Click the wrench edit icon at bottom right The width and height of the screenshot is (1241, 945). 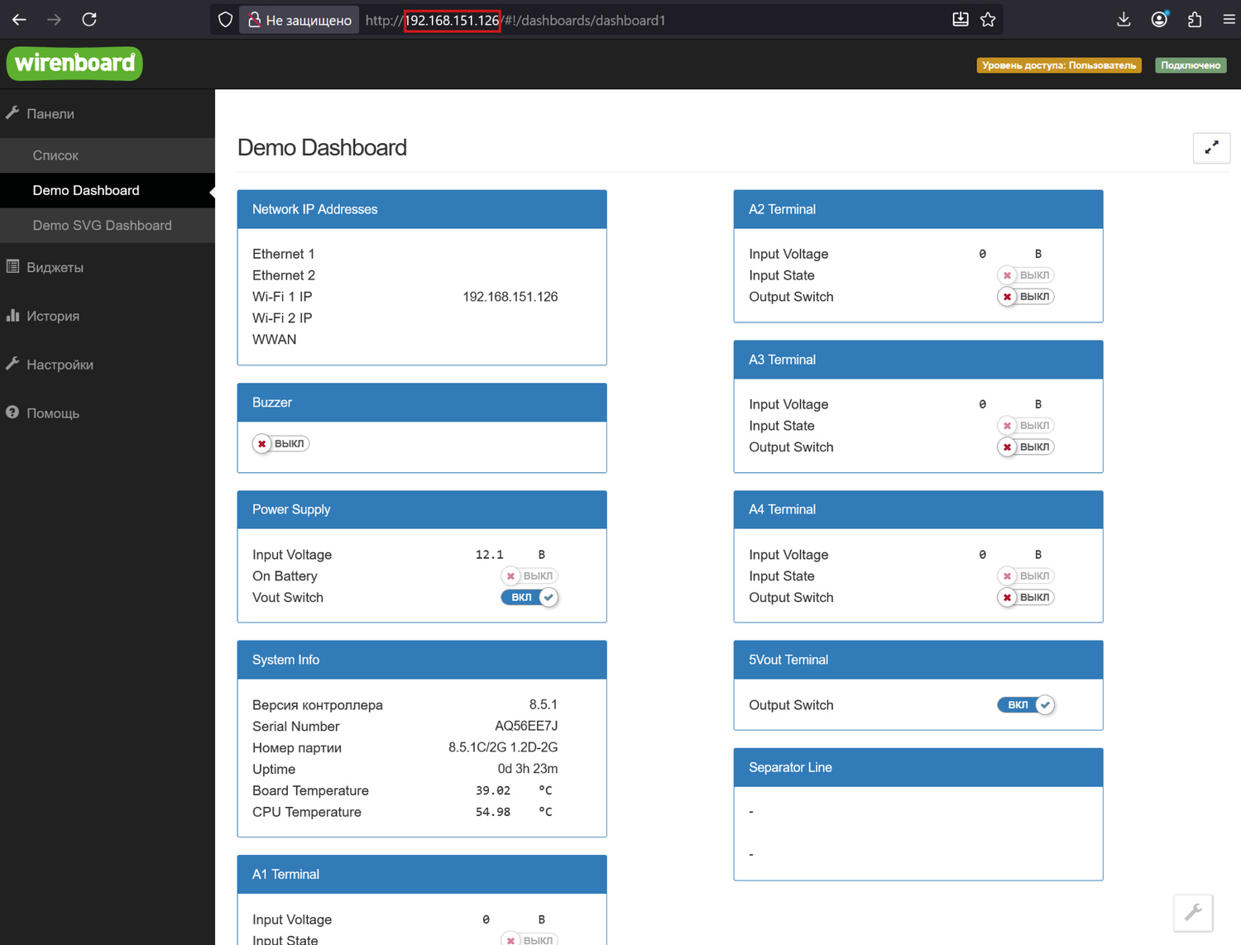[1193, 913]
